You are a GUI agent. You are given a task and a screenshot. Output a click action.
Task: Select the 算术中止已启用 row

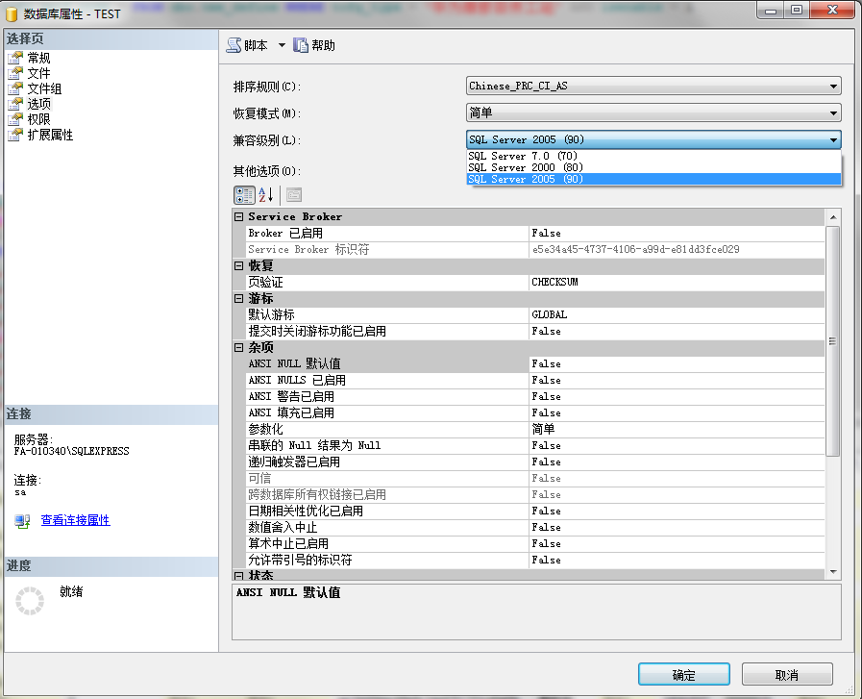pos(535,543)
